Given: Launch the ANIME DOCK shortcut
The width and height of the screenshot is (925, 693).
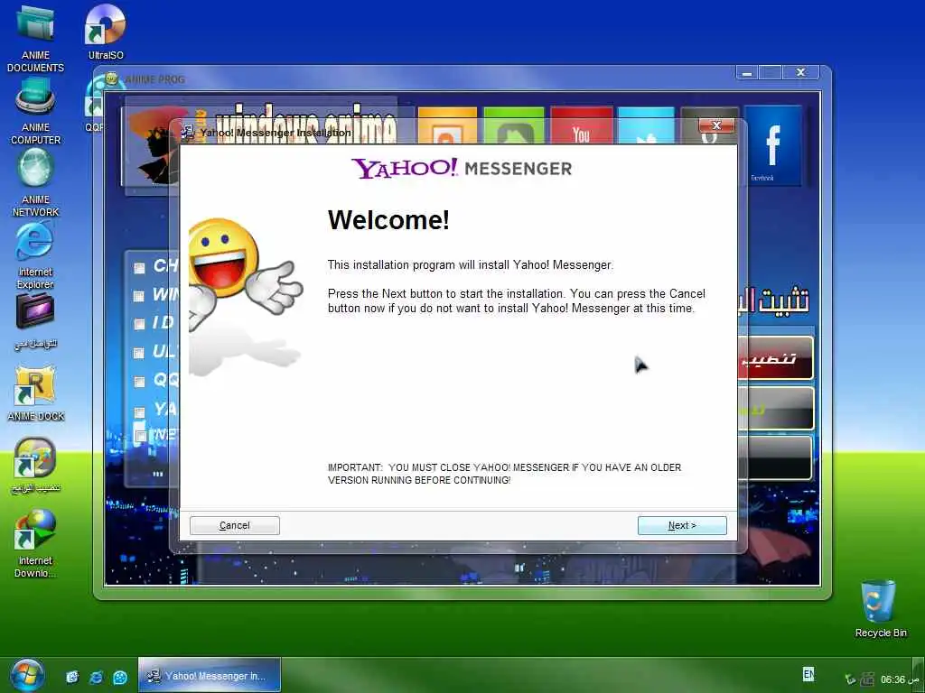Looking at the screenshot, I should coord(35,393).
